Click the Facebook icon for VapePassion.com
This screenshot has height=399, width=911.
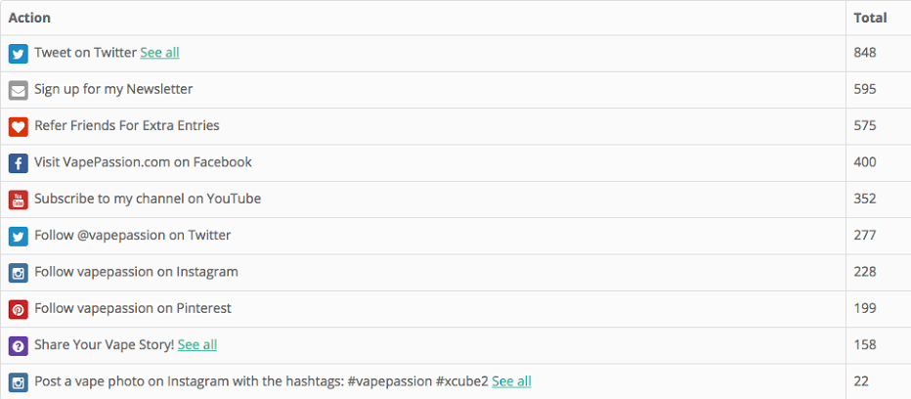coord(18,163)
